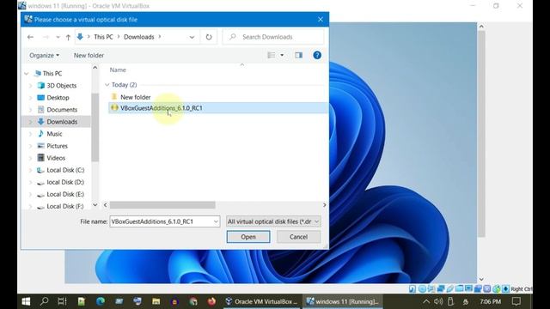Click the help question mark icon
Viewport: 550px width, 309px height.
317,55
